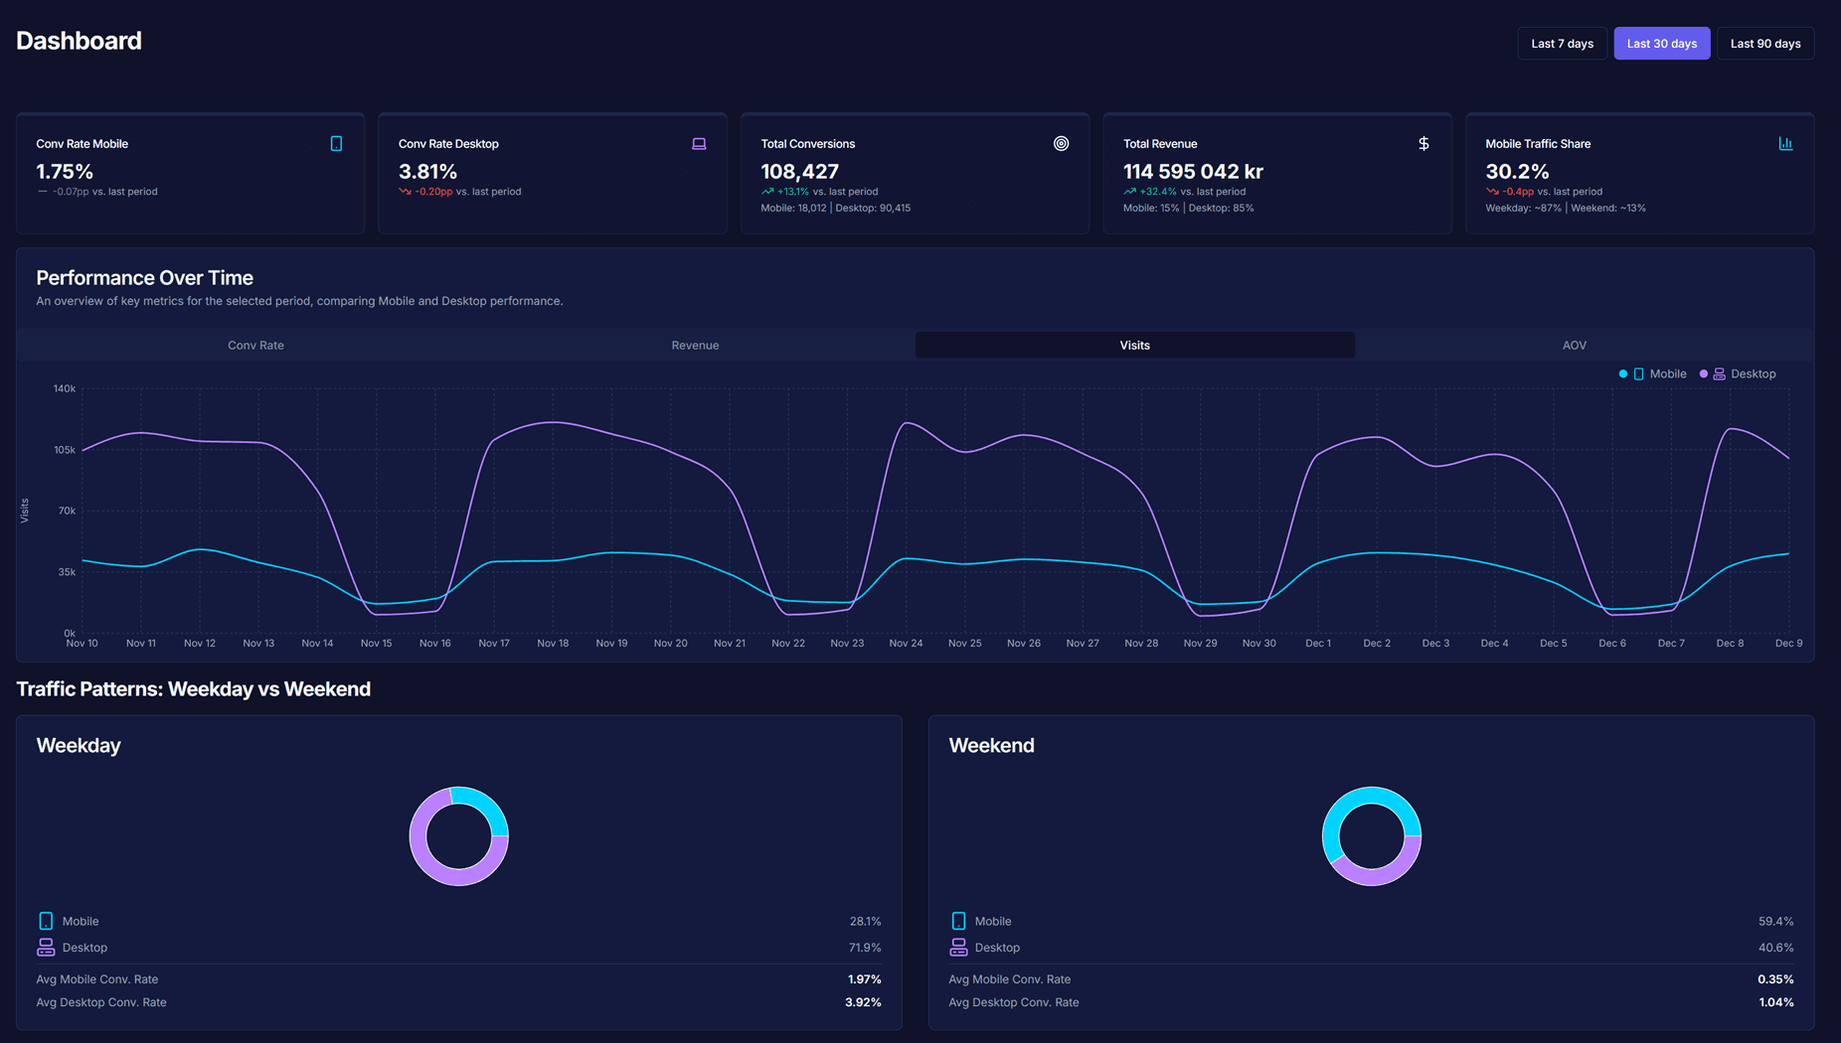Switch to the Last 7 days period
Screen dimensions: 1841x1043
pos(1562,43)
